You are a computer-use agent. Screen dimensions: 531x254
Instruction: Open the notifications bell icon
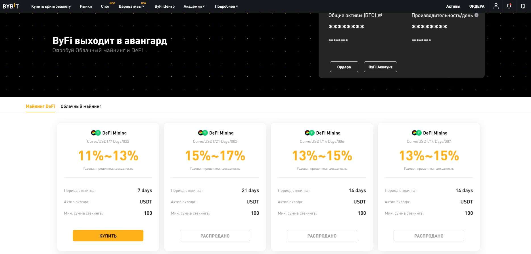point(509,6)
